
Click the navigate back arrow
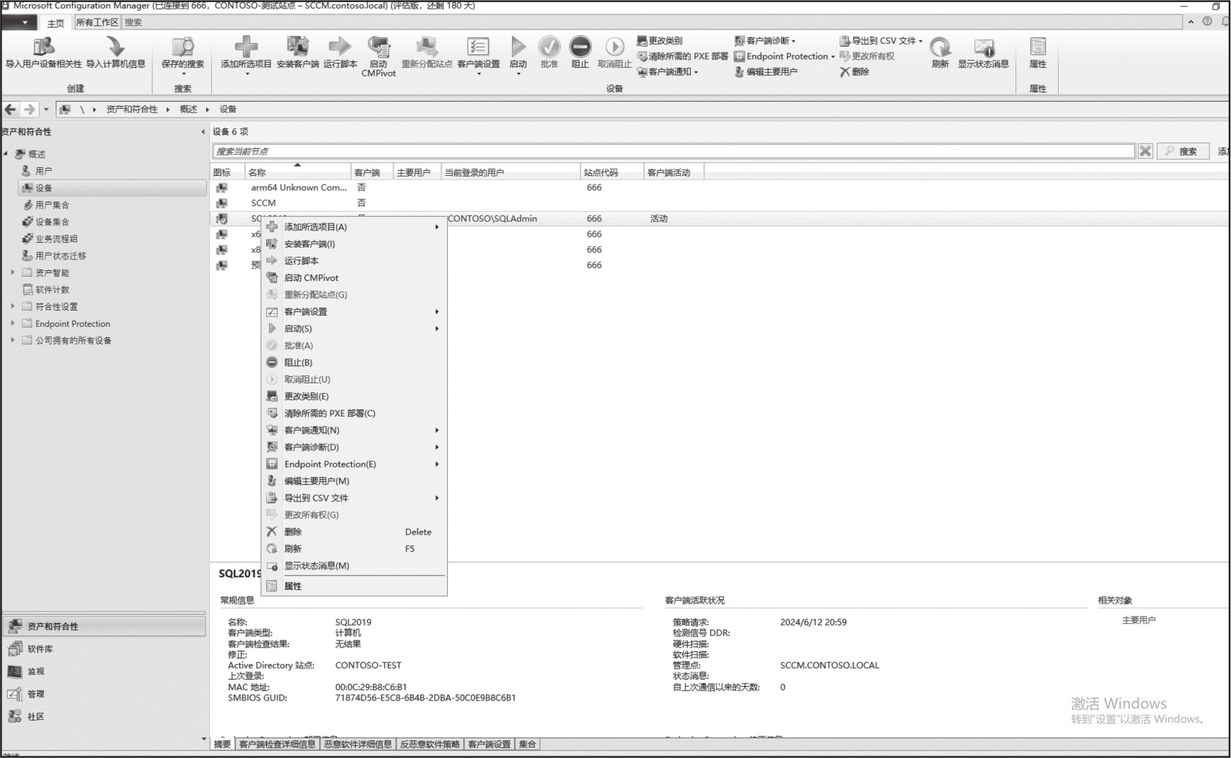pyautogui.click(x=10, y=110)
